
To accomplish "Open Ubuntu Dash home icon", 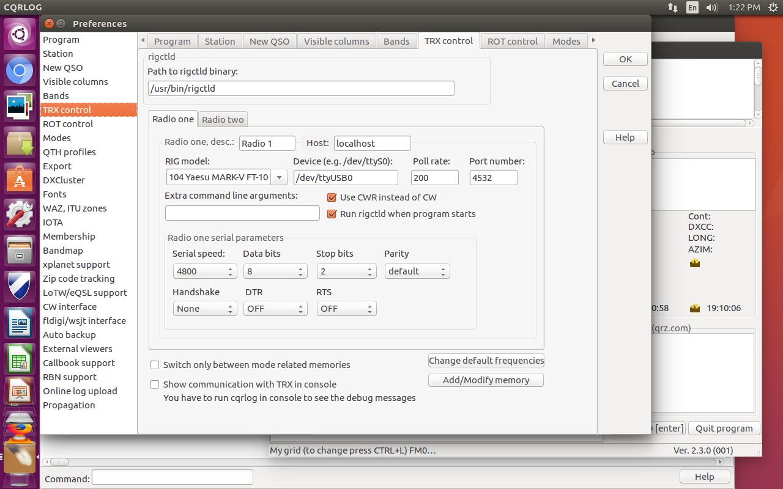I will click(20, 35).
